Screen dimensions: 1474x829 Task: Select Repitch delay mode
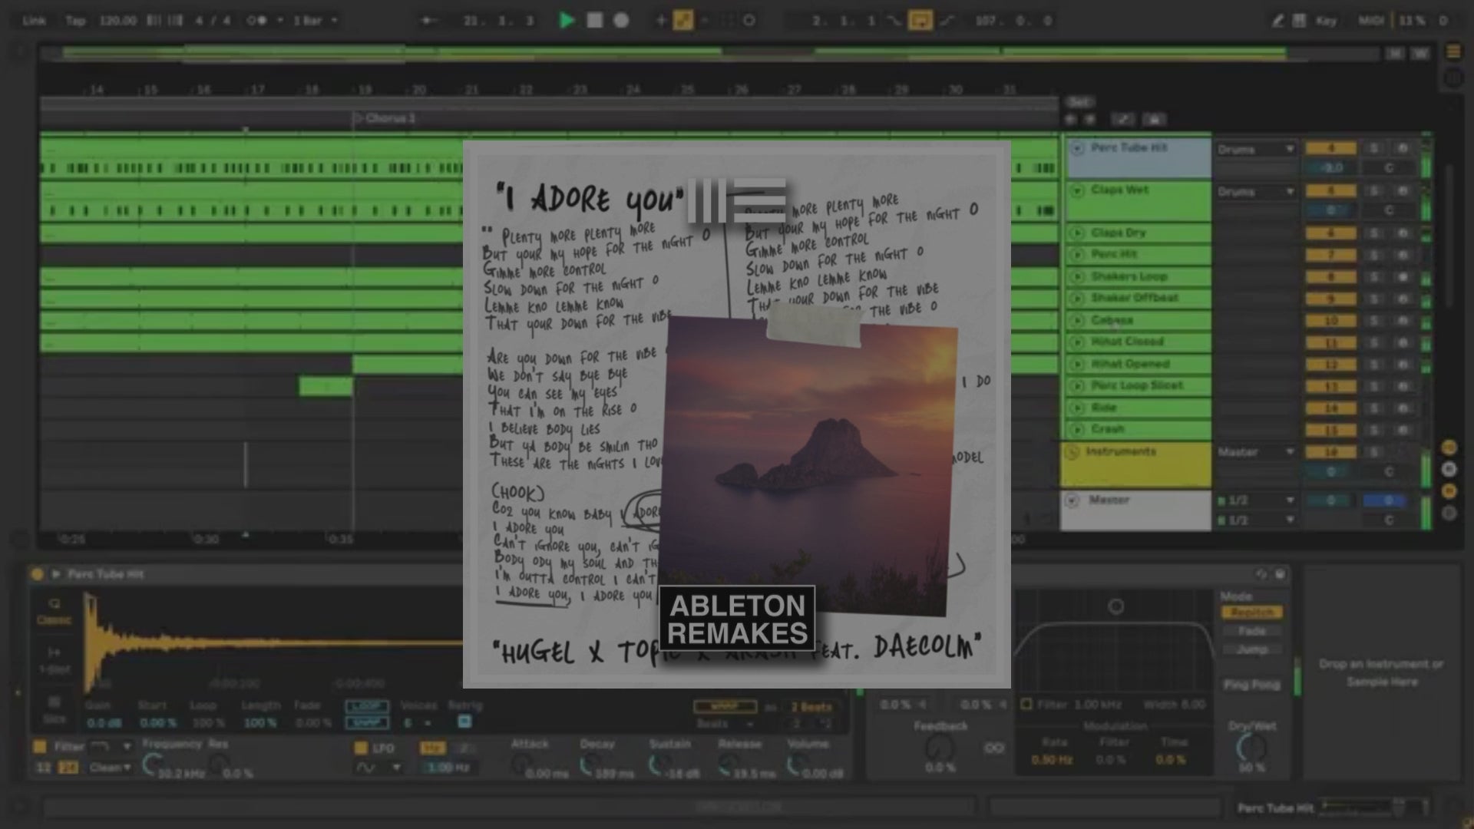click(1251, 613)
